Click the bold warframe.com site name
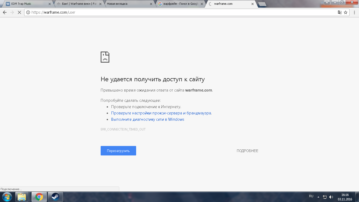The height and width of the screenshot is (202, 359). coord(199,90)
